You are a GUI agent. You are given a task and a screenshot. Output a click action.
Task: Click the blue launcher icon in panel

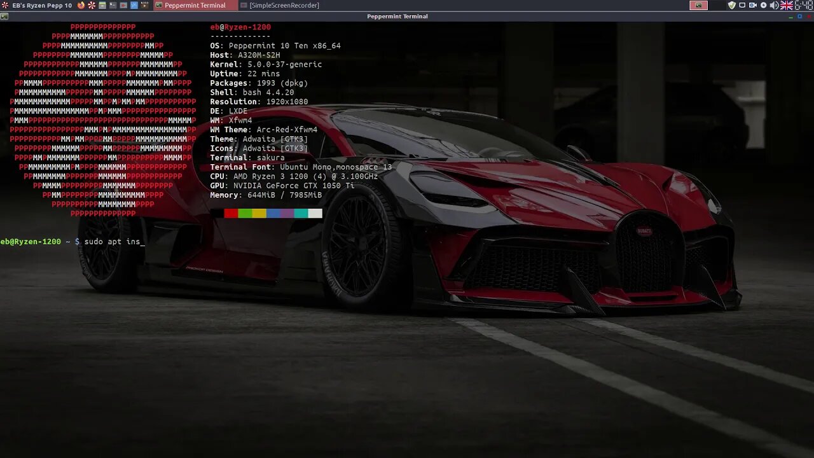[x=134, y=5]
